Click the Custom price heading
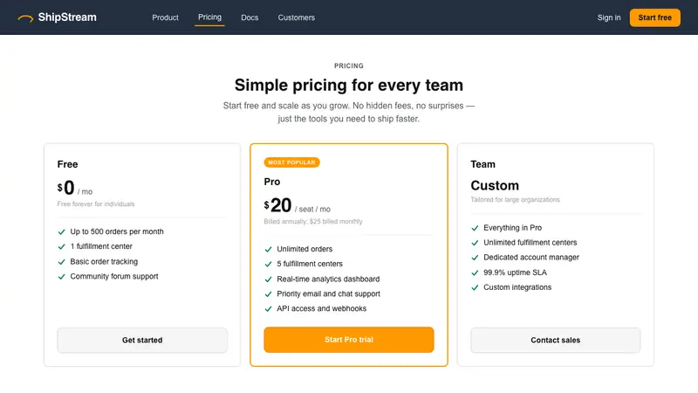Image resolution: width=698 pixels, height=393 pixels. (495, 185)
